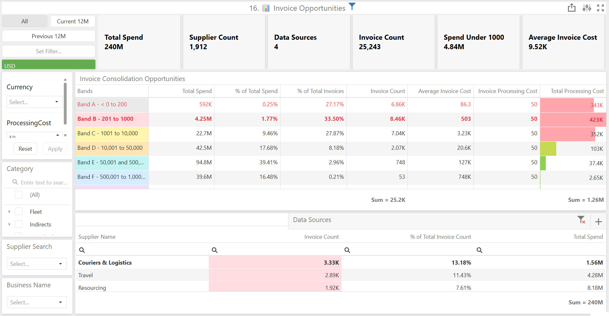The width and height of the screenshot is (609, 316).
Task: Open the Supplier Search dropdown
Action: click(37, 264)
